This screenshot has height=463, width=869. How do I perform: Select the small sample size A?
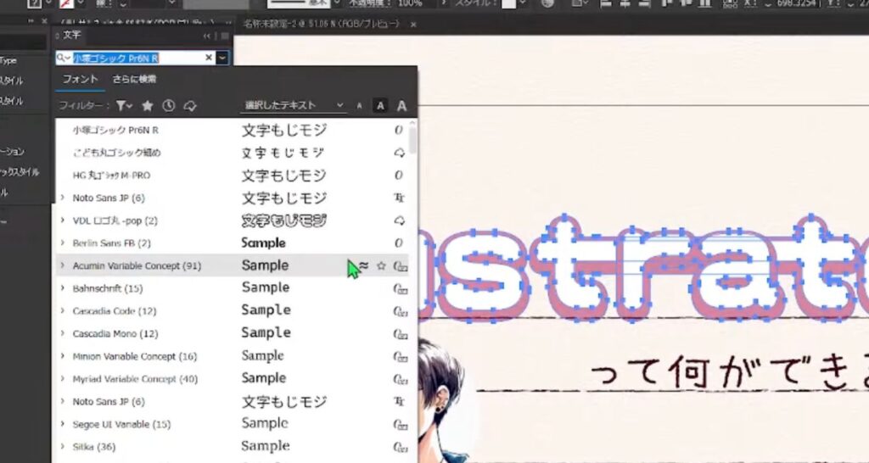(x=359, y=106)
